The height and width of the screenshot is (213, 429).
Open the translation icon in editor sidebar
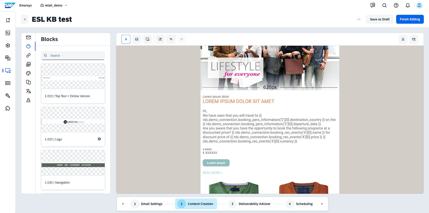click(28, 91)
